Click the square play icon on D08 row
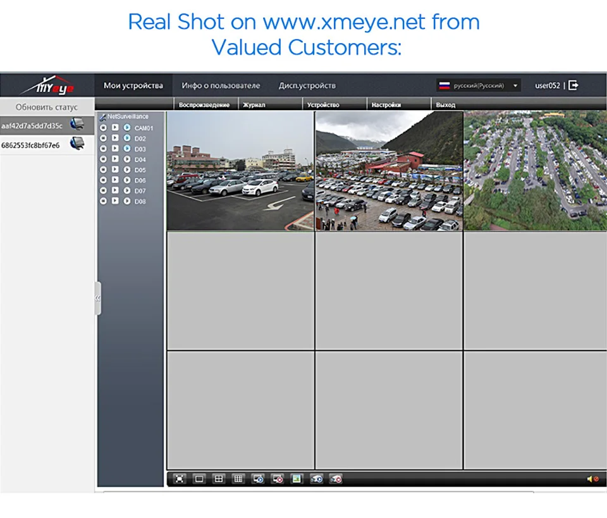This screenshot has height=518, width=607. tap(115, 200)
